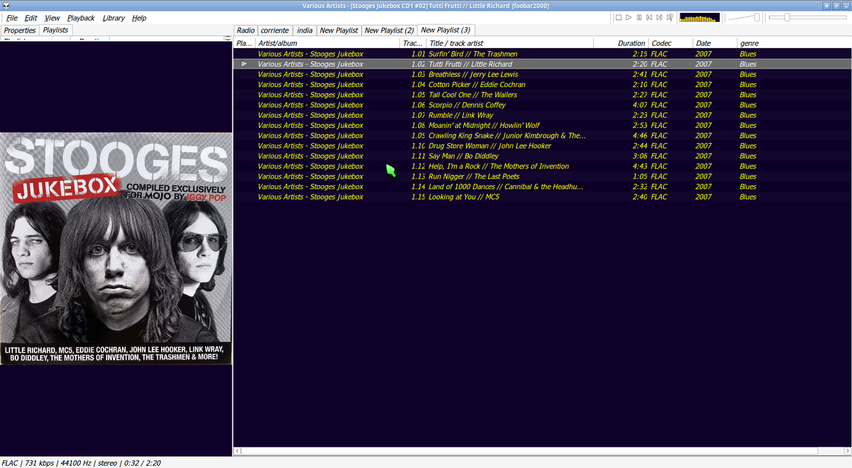The image size is (852, 468).
Task: Click the Stooges Jukebox album art
Action: [116, 248]
